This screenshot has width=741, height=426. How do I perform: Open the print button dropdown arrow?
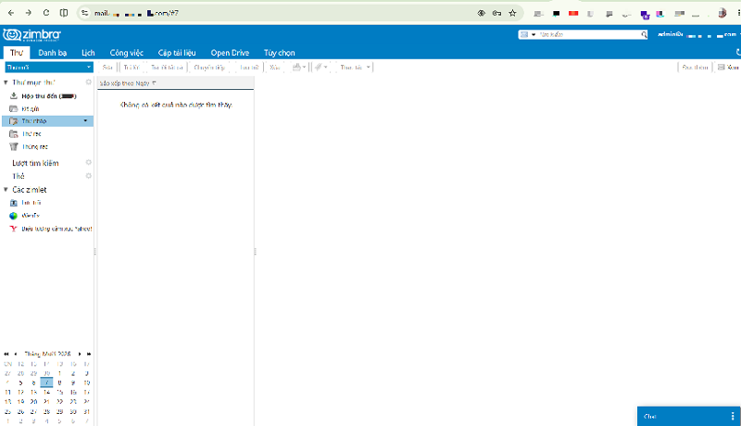(x=304, y=67)
